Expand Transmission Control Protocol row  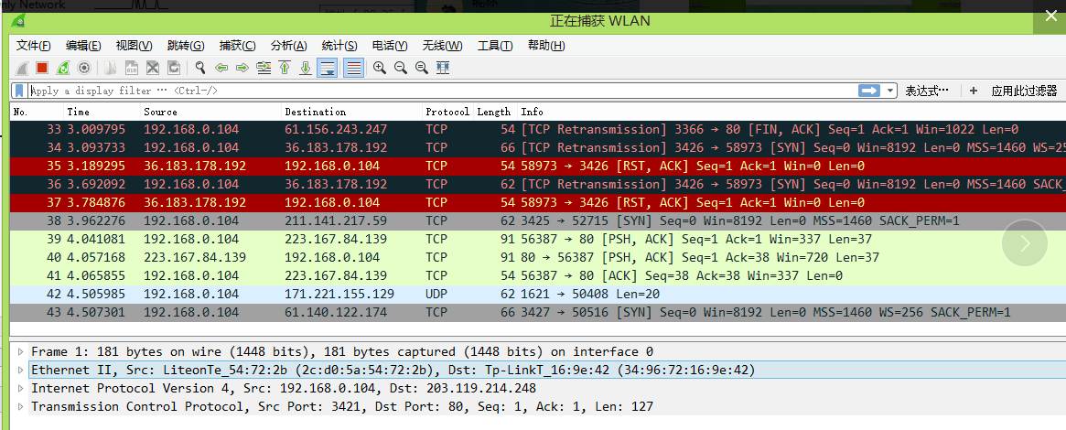pyautogui.click(x=20, y=406)
